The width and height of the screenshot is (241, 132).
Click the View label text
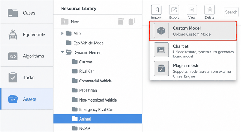click(x=192, y=17)
